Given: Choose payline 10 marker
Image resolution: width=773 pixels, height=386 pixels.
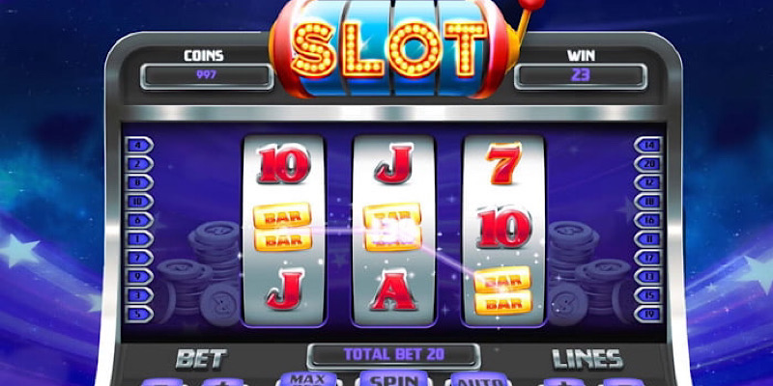Looking at the screenshot, I should 139,202.
